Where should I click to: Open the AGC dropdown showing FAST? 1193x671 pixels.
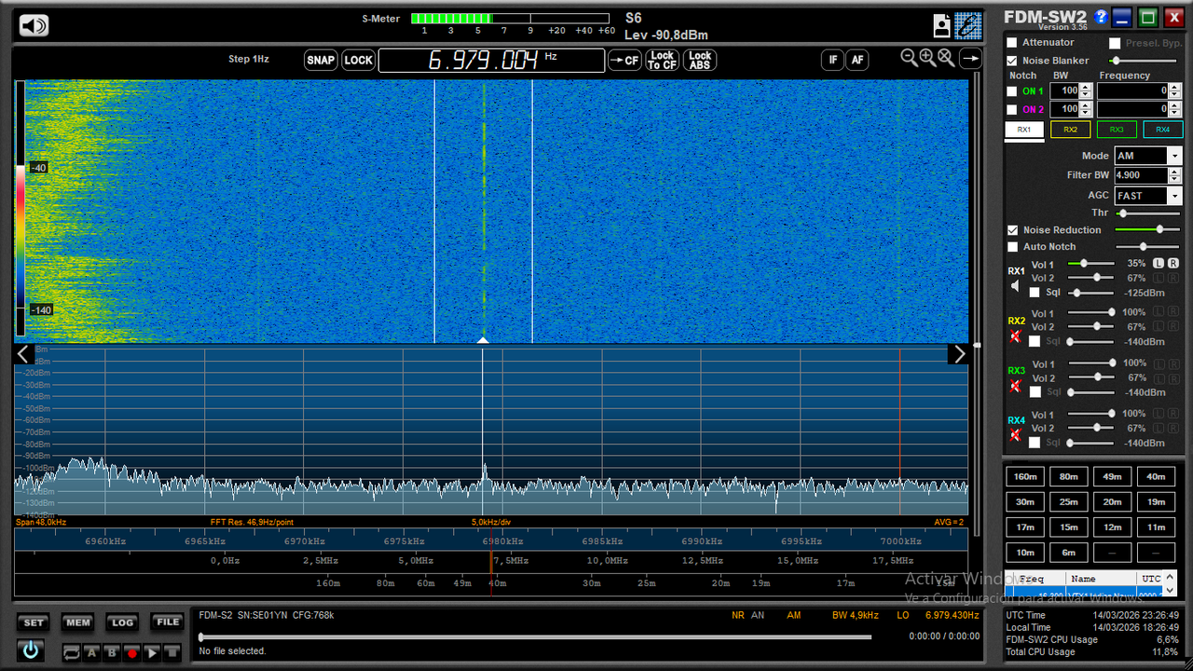pyautogui.click(x=1147, y=196)
